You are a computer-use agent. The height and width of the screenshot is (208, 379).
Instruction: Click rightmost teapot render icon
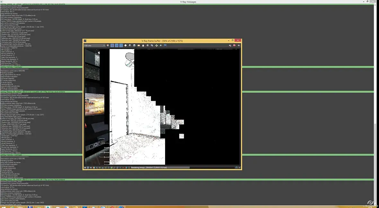pos(239,46)
